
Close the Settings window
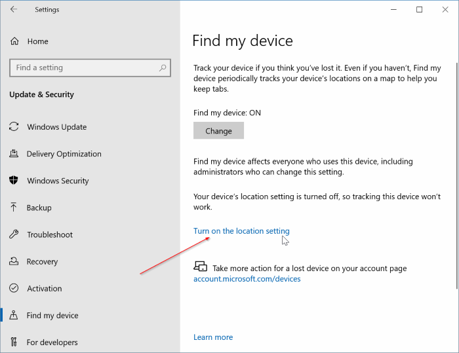tap(445, 10)
